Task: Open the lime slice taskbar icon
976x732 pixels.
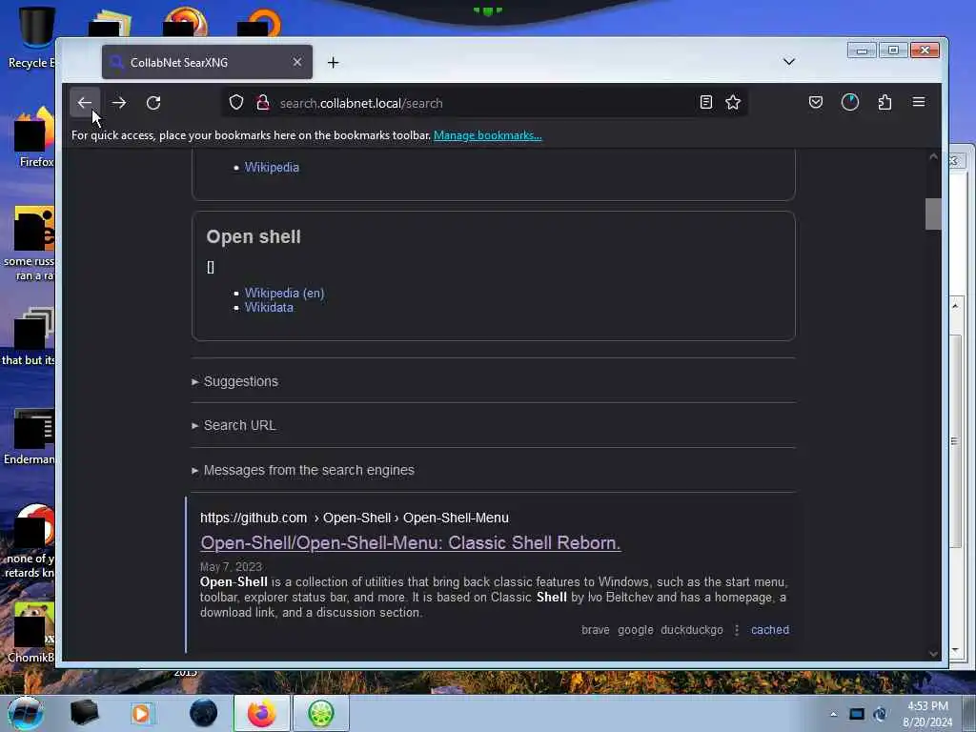Action: (x=321, y=713)
